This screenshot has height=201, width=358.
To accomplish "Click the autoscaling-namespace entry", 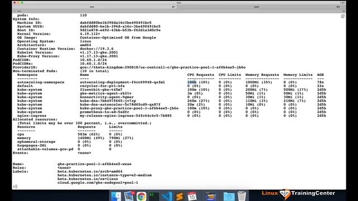I will 41,82.
